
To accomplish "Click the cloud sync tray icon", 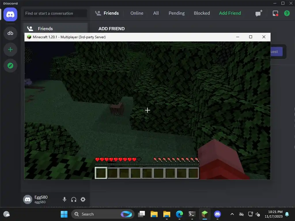I will pos(241,214).
